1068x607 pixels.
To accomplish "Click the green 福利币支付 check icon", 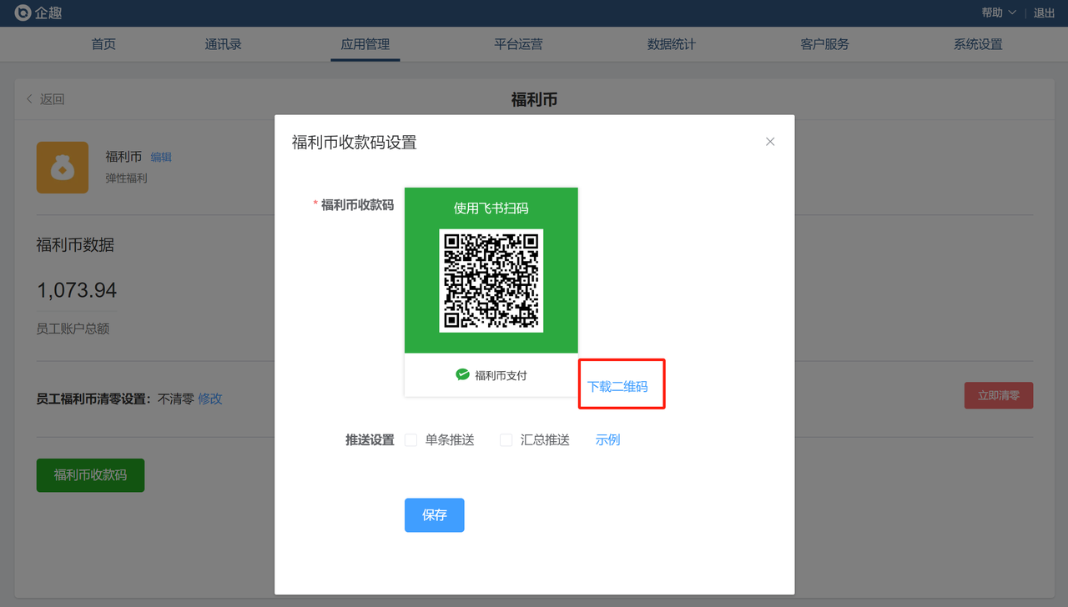I will (462, 375).
